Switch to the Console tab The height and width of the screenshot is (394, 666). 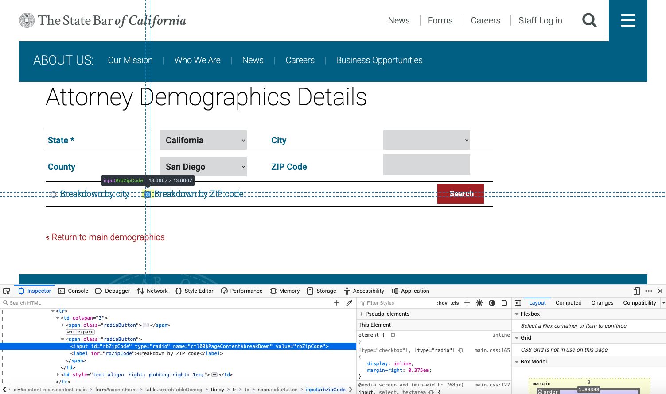74,291
